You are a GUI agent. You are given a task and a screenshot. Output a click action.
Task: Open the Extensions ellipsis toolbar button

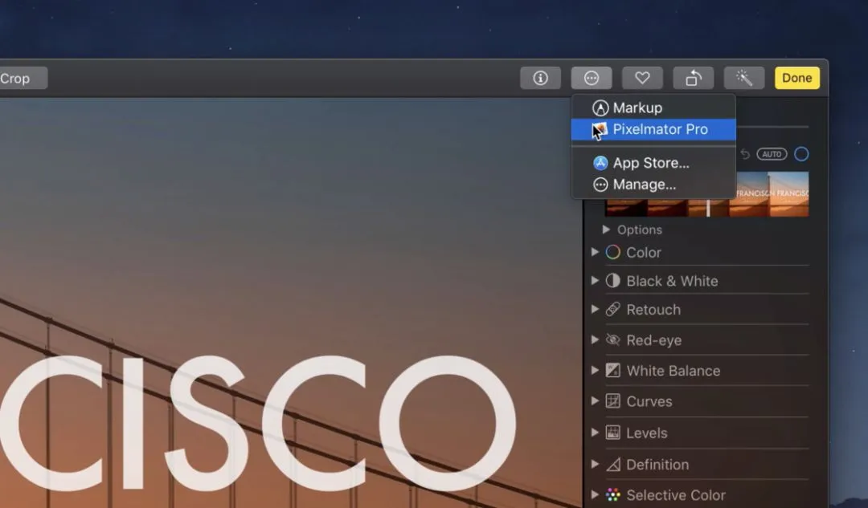pyautogui.click(x=592, y=78)
